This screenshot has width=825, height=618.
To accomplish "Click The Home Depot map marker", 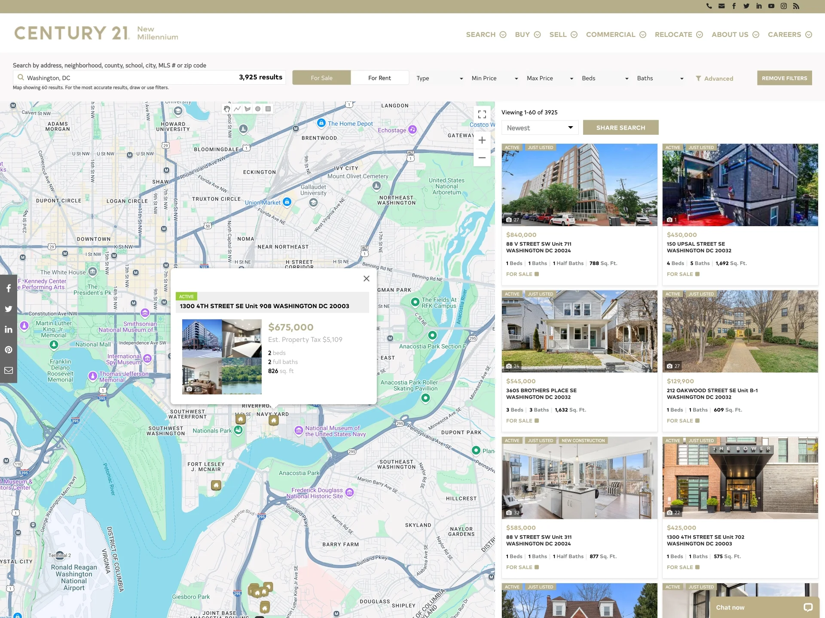I will coord(321,123).
